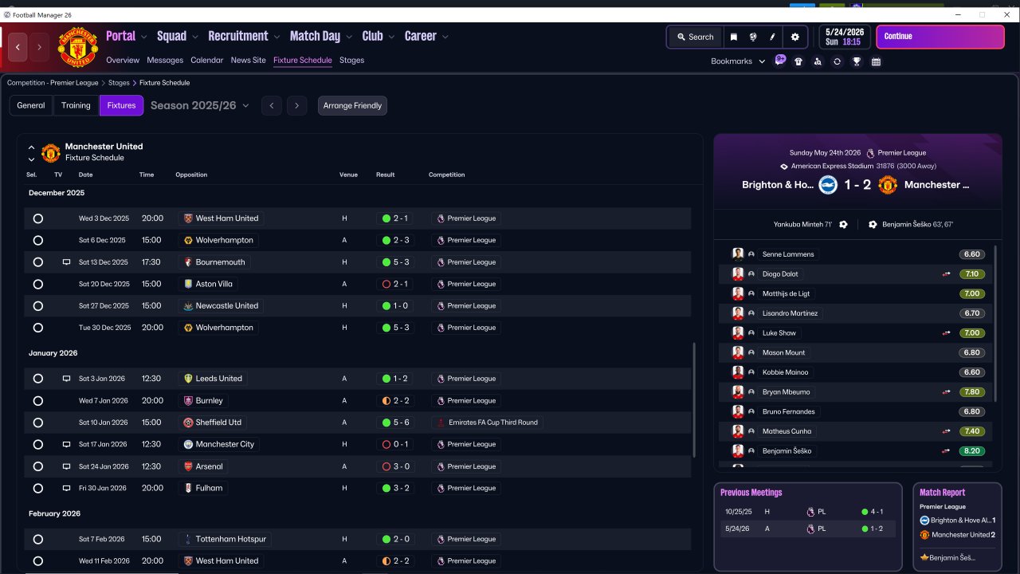Click the Manchester United badge in the match panel

point(888,185)
